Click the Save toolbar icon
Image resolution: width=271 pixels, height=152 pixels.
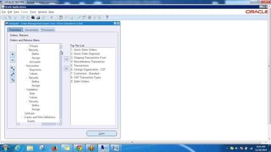click(x=22, y=17)
